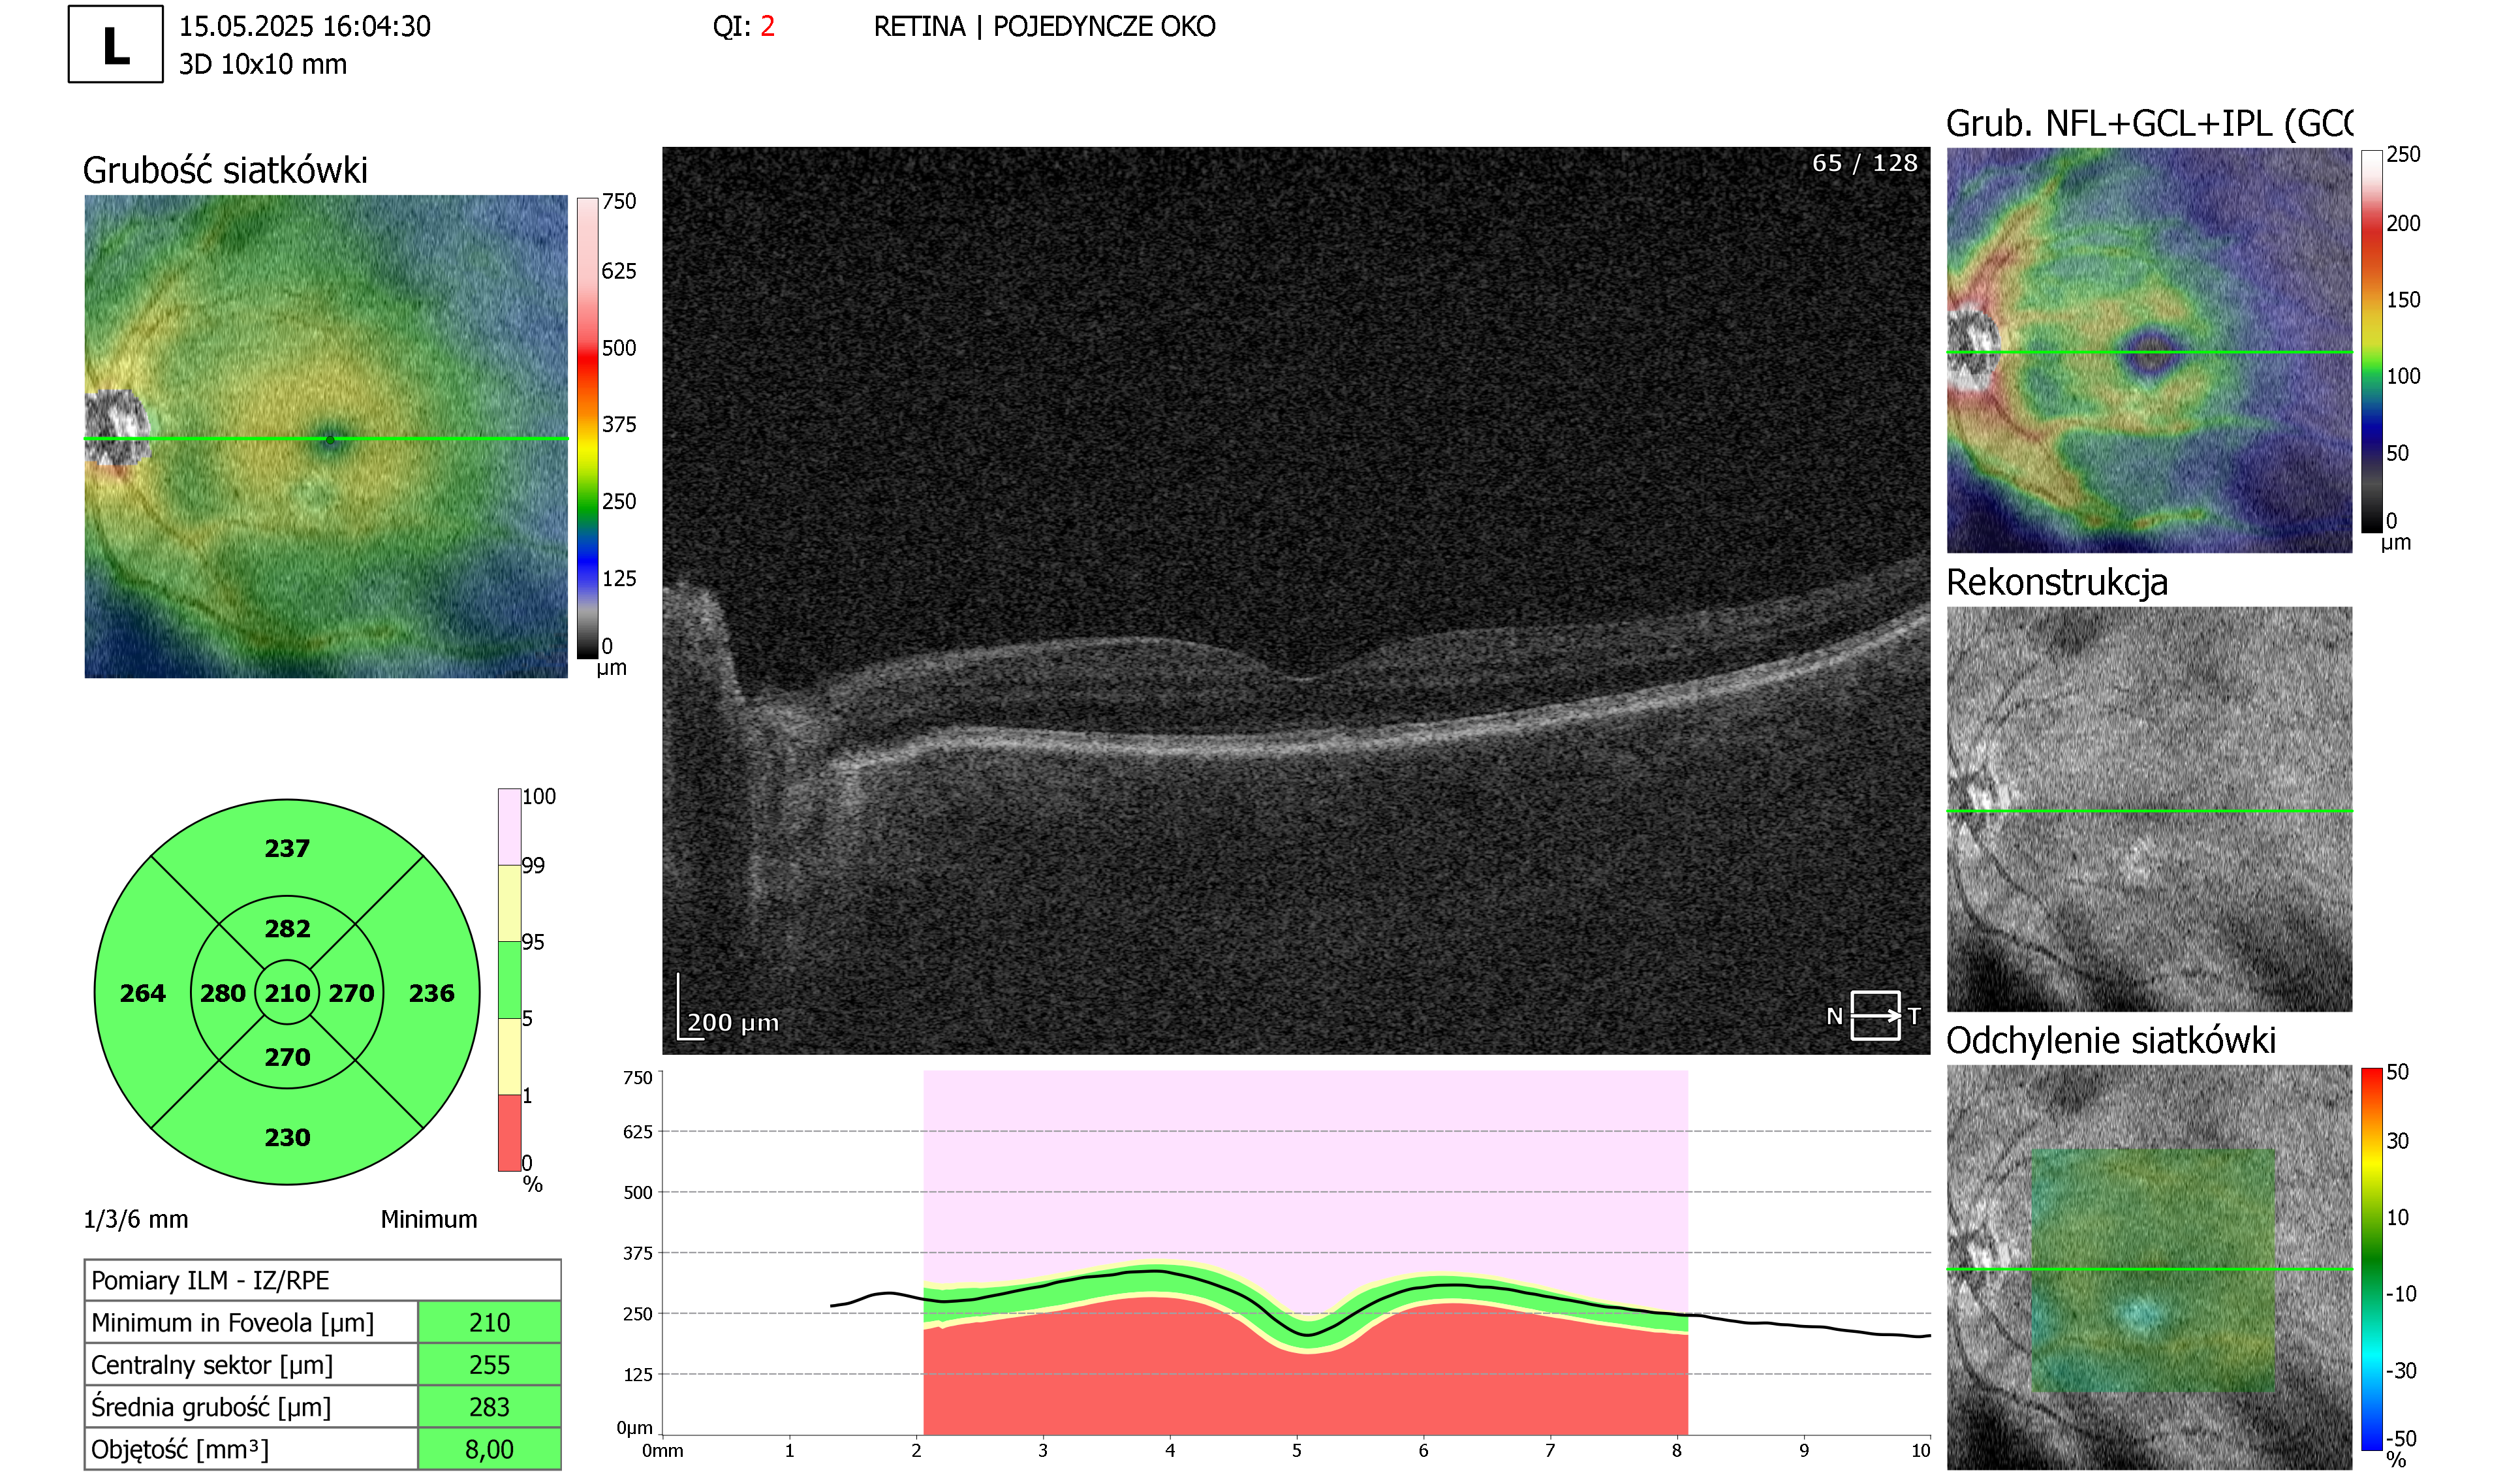This screenshot has width=2520, height=1481.
Task: Open the Rekonstrukcja fundus image
Action: [2149, 809]
